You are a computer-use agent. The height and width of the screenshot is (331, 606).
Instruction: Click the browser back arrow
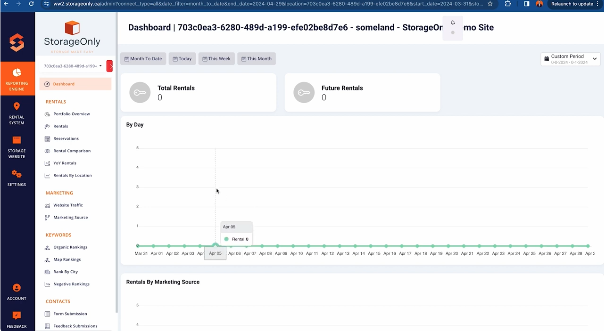[6, 4]
